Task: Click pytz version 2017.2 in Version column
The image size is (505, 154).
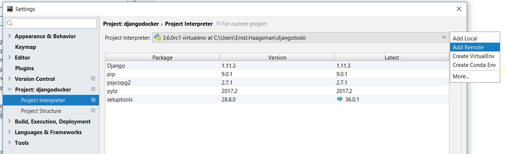Action: pos(230,91)
